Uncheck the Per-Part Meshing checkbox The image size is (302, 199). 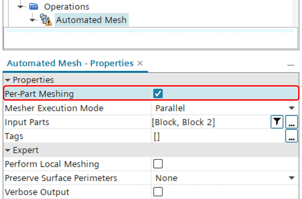point(158,93)
